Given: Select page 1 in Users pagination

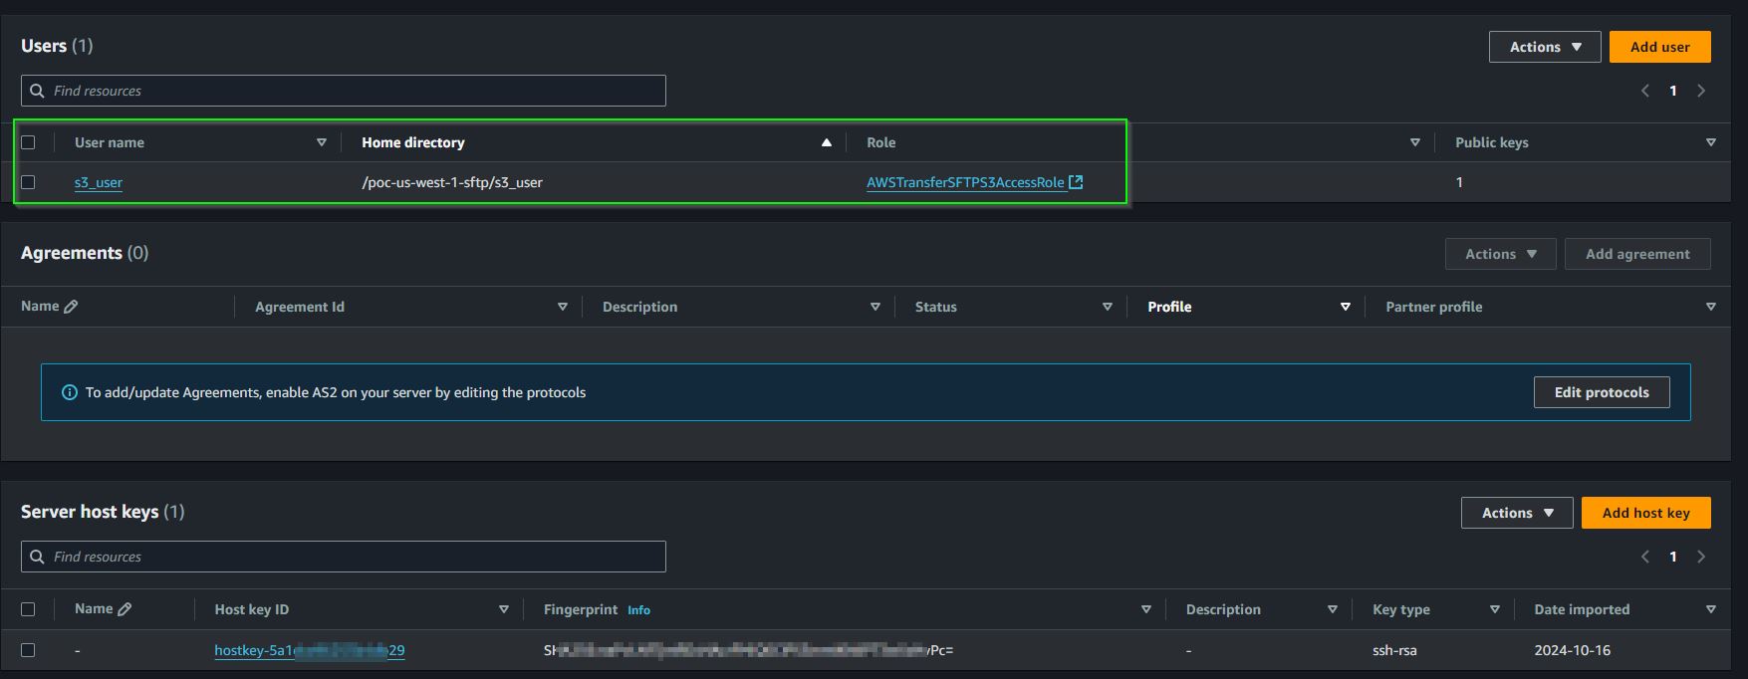Looking at the screenshot, I should coord(1673,91).
